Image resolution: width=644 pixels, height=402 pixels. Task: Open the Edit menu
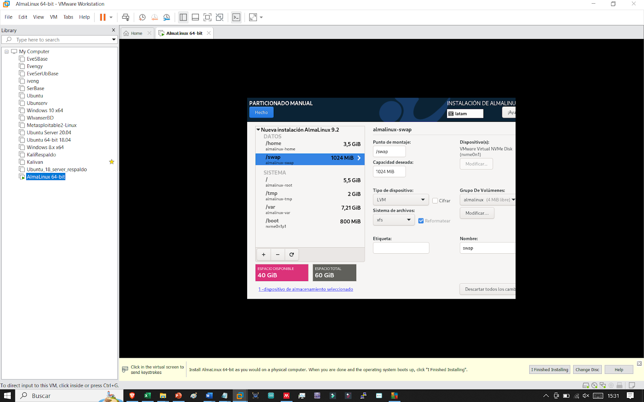pos(23,17)
